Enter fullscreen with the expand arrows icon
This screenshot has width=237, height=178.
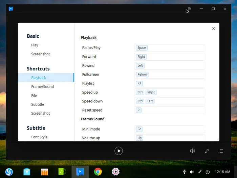207,151
